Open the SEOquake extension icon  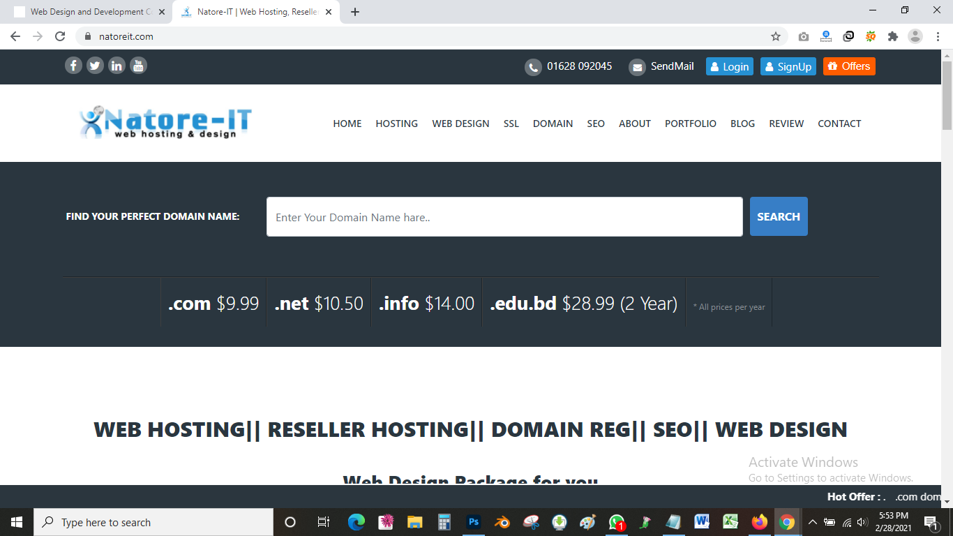871,36
